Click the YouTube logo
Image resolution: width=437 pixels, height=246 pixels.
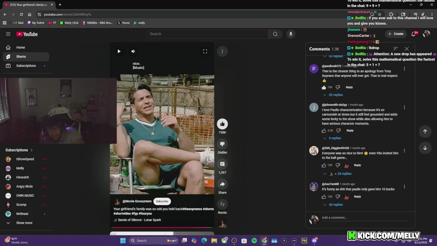pos(27,34)
